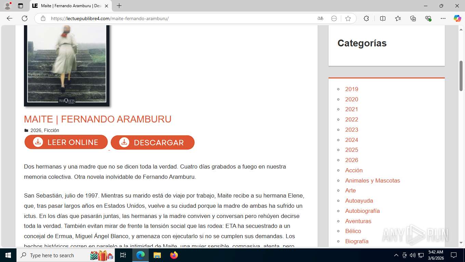Open the sidebar 2026 category
This screenshot has width=465, height=262.
click(x=351, y=160)
